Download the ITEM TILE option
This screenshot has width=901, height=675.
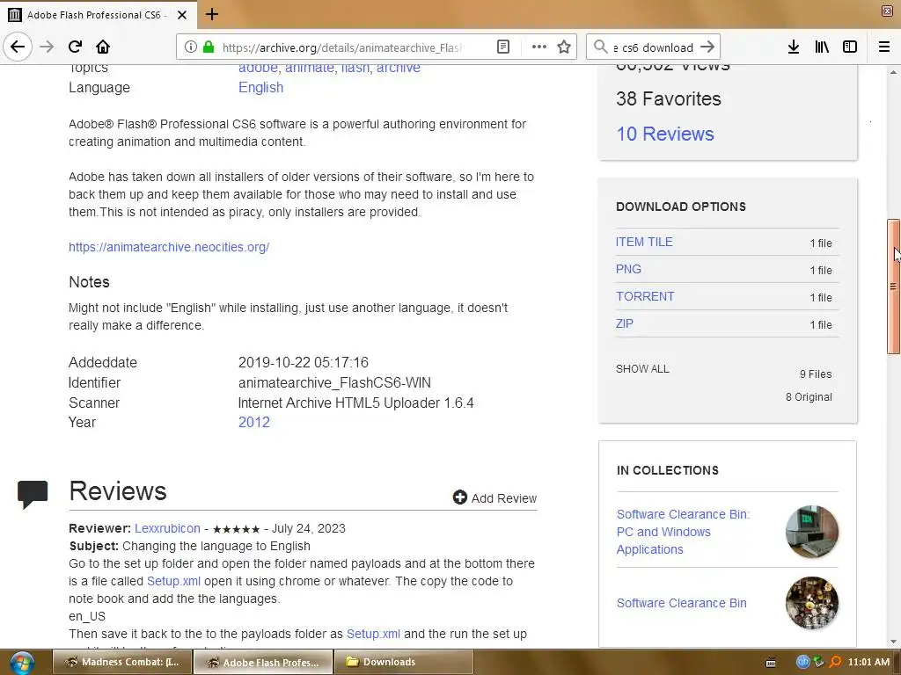pyautogui.click(x=644, y=242)
